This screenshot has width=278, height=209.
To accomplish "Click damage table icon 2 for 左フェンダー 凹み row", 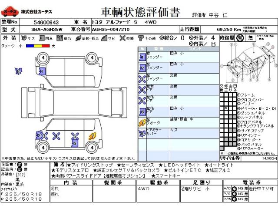I will (142, 68).
